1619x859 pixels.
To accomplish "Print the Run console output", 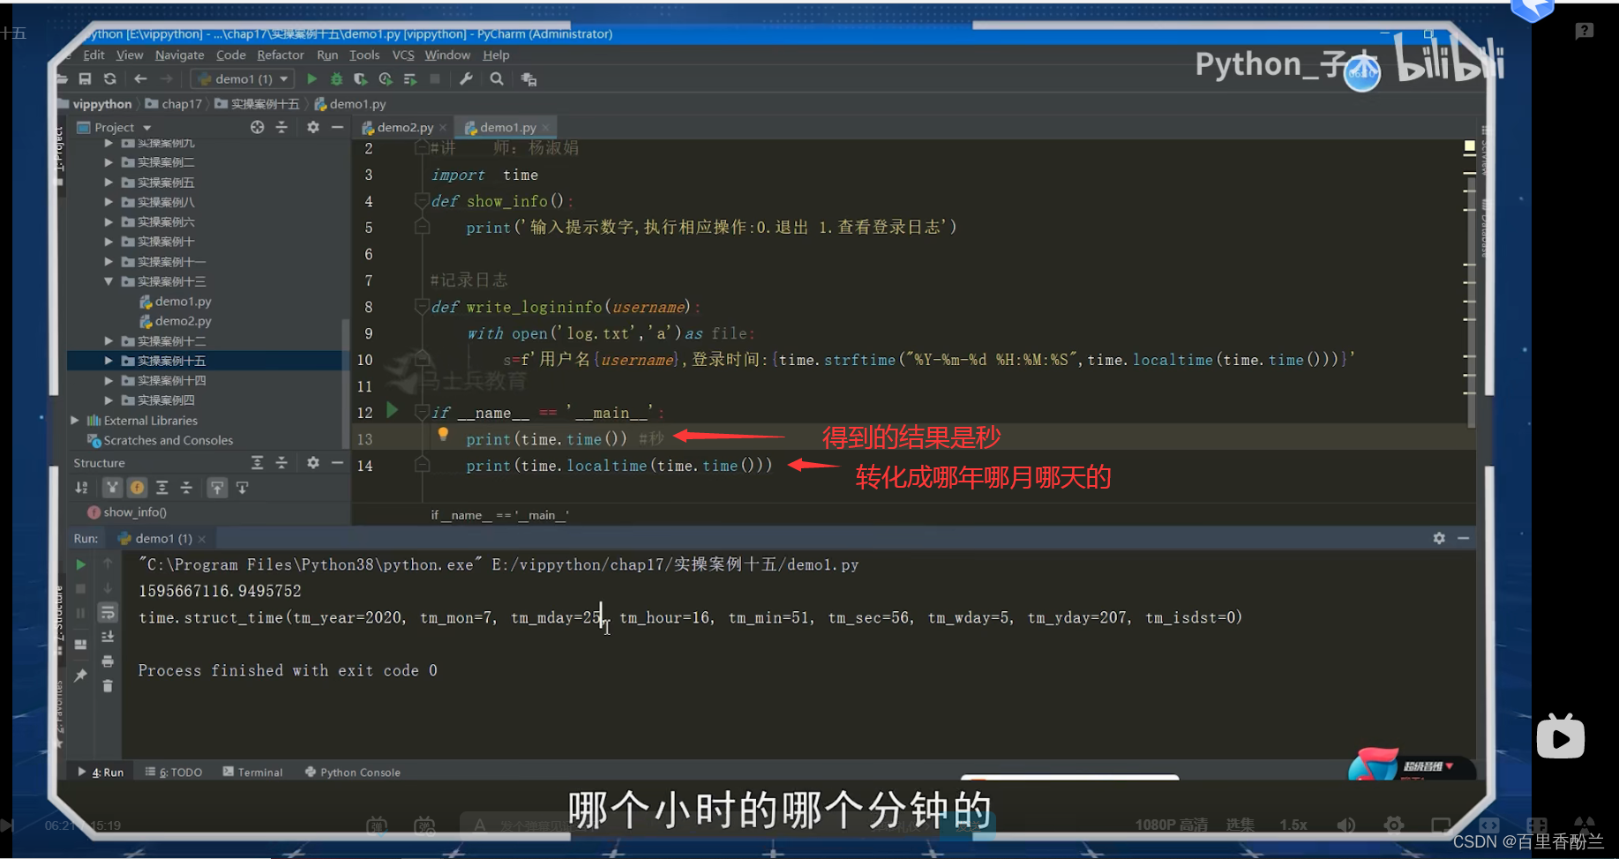I will coord(108,661).
